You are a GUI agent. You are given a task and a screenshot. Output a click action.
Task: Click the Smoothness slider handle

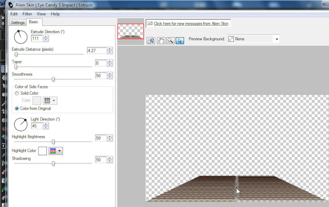pos(53,79)
